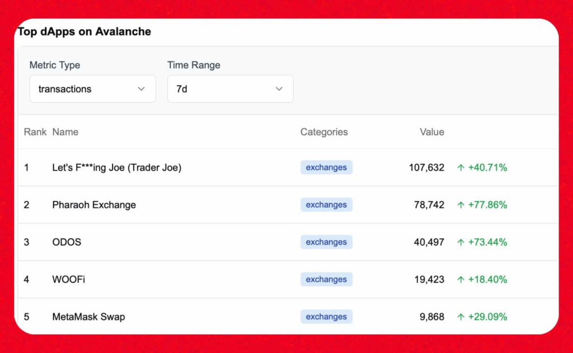The width and height of the screenshot is (573, 353).
Task: Select the exchanges category tag for WOOFi
Action: tap(326, 280)
